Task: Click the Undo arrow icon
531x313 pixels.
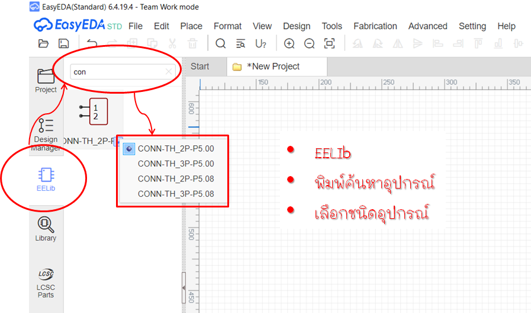Action: (92, 43)
